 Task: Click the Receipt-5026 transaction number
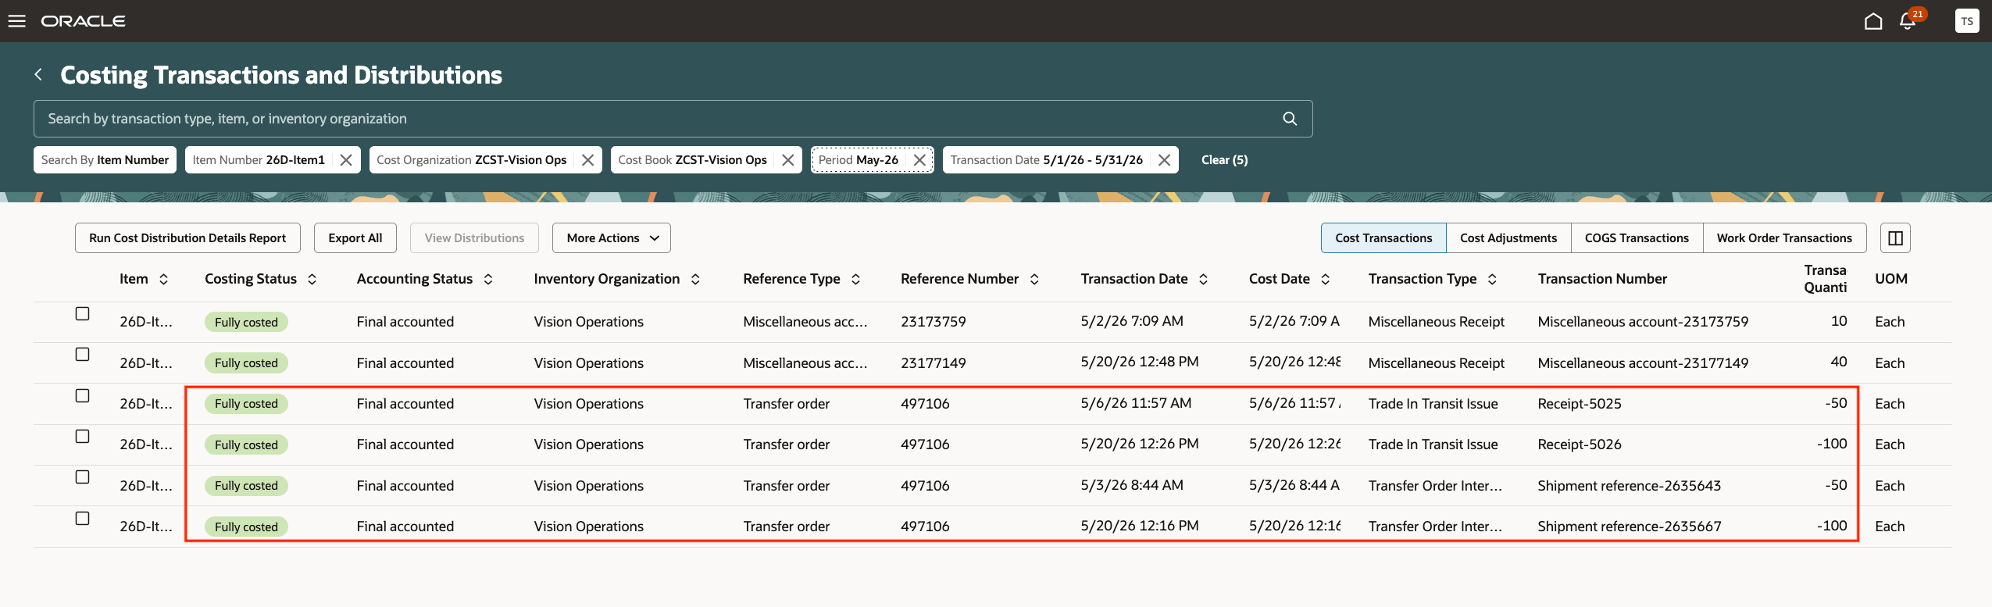(x=1580, y=445)
